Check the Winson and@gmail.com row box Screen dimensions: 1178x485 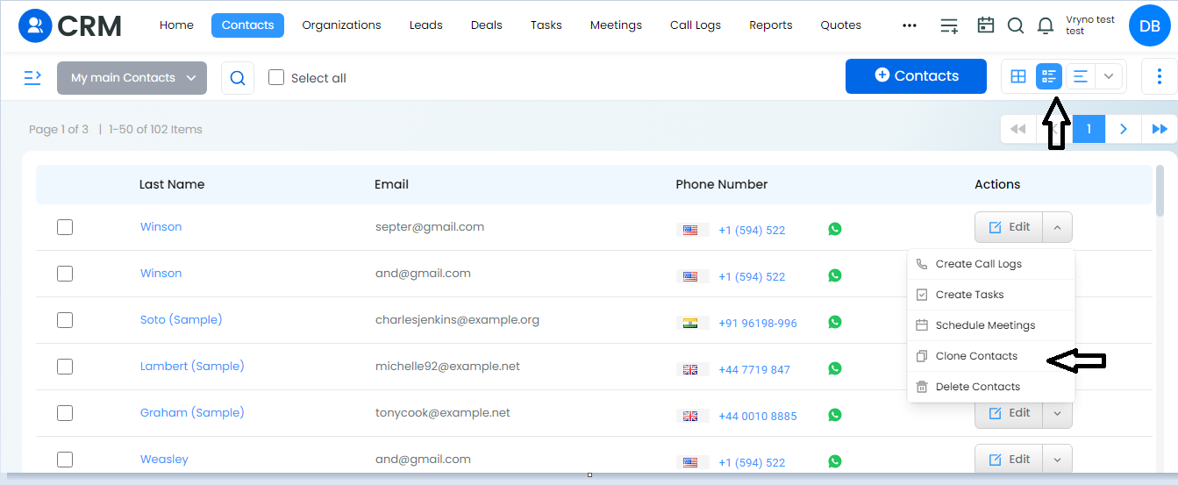pos(65,274)
